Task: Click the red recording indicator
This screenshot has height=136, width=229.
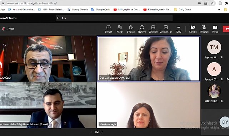Action: [x=4, y=29]
